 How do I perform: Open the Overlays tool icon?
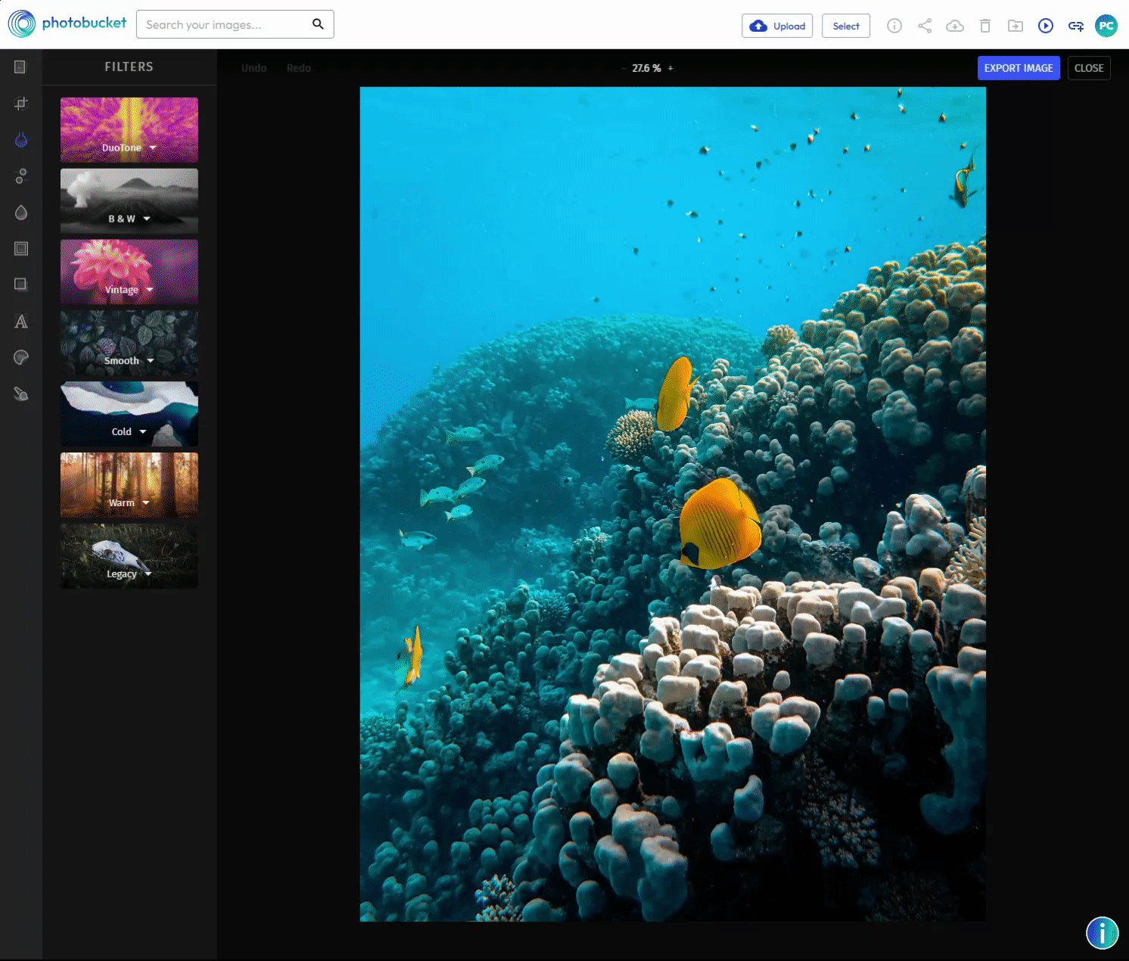[21, 285]
